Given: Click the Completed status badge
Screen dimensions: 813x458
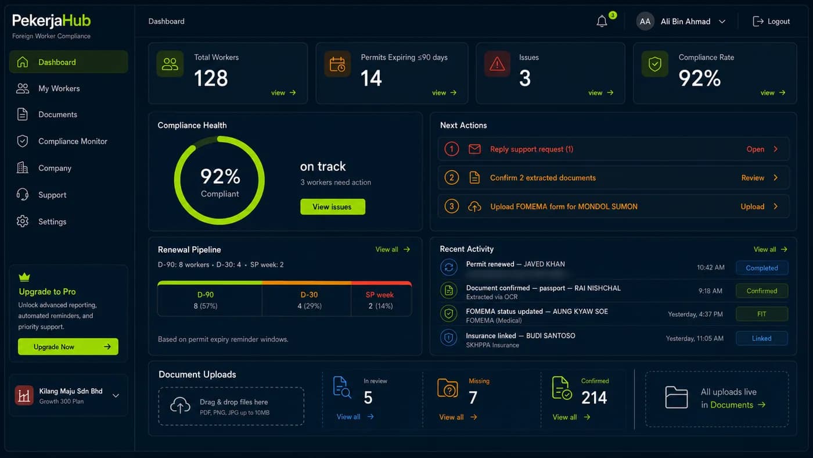Looking at the screenshot, I should (x=762, y=268).
